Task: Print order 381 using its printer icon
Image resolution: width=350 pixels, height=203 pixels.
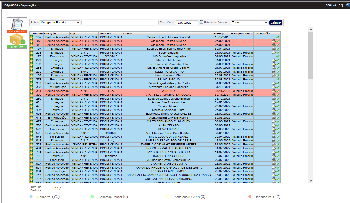Action: (274, 91)
